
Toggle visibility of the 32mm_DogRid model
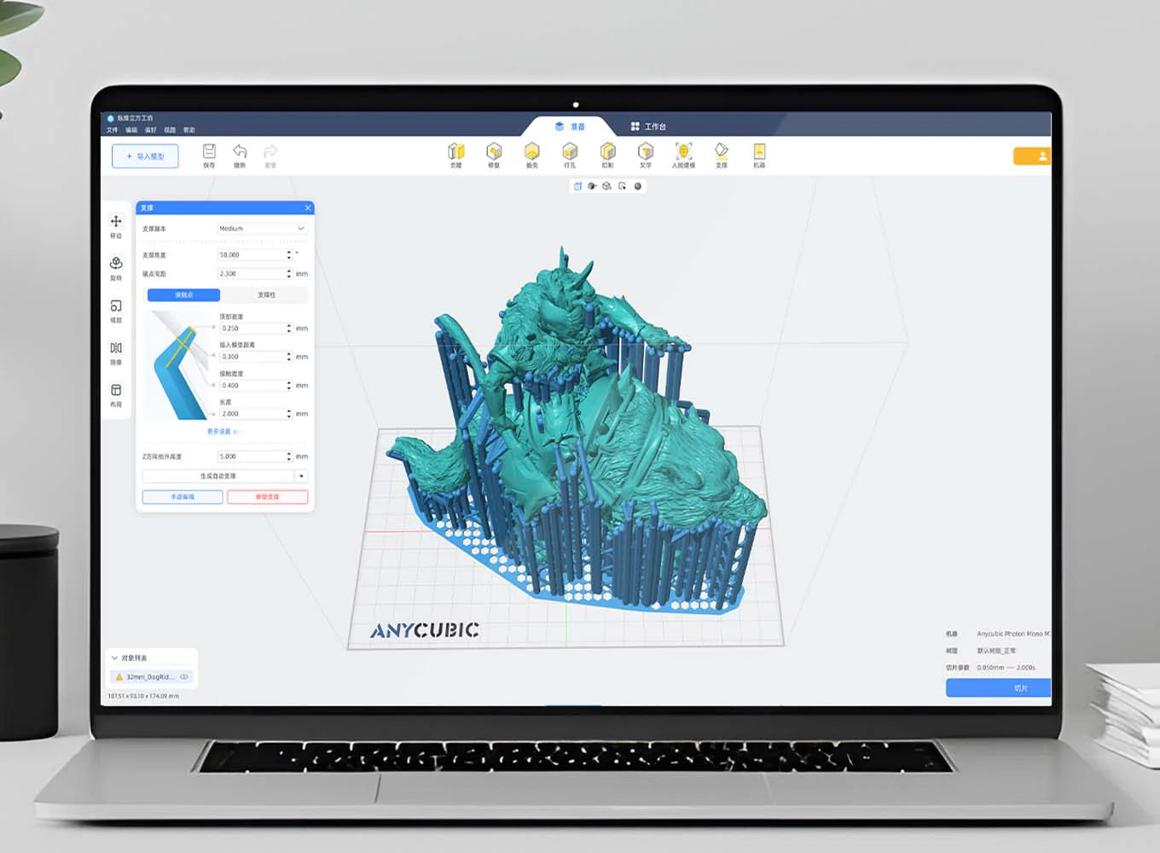point(183,676)
